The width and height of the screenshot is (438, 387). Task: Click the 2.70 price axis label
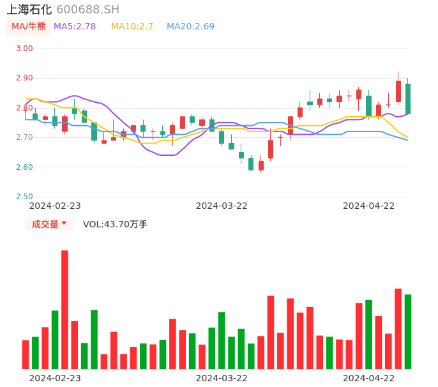24,137
